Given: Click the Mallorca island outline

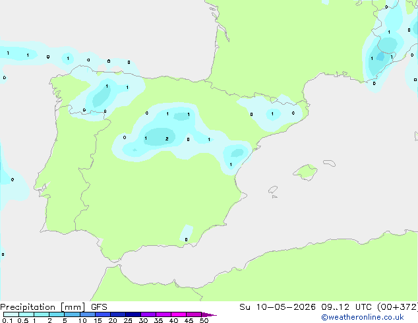Looking at the screenshot, I should click(305, 172).
